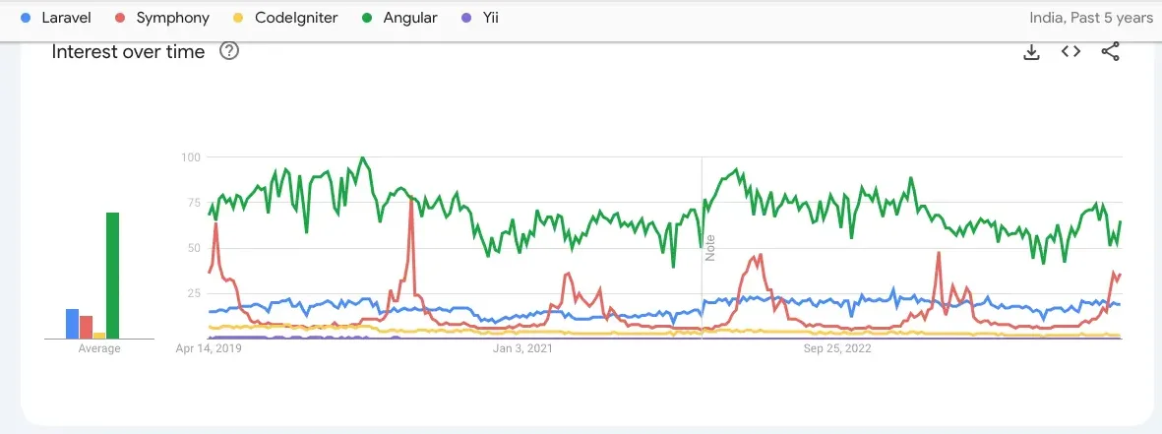Select the Angular search term label
1162x434 pixels.
tap(411, 17)
